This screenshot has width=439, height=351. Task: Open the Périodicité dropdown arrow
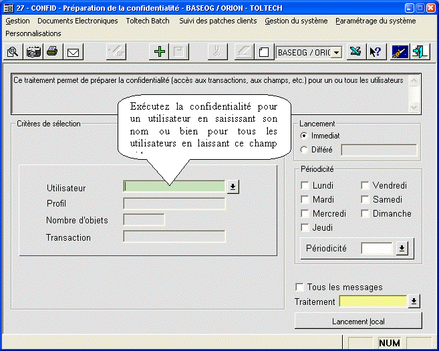point(402,248)
